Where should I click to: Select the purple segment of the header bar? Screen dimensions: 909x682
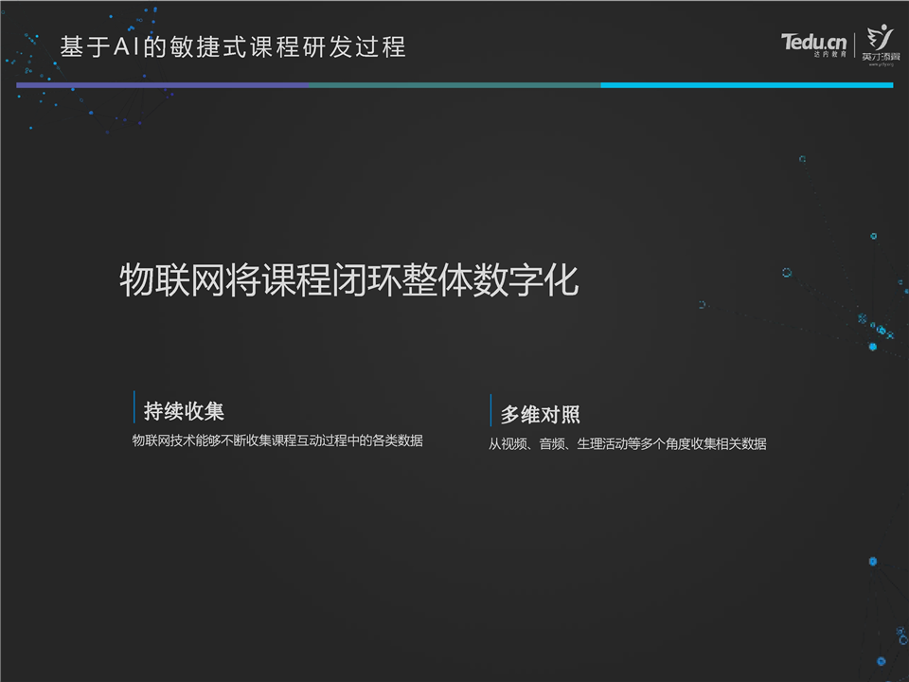(x=161, y=85)
